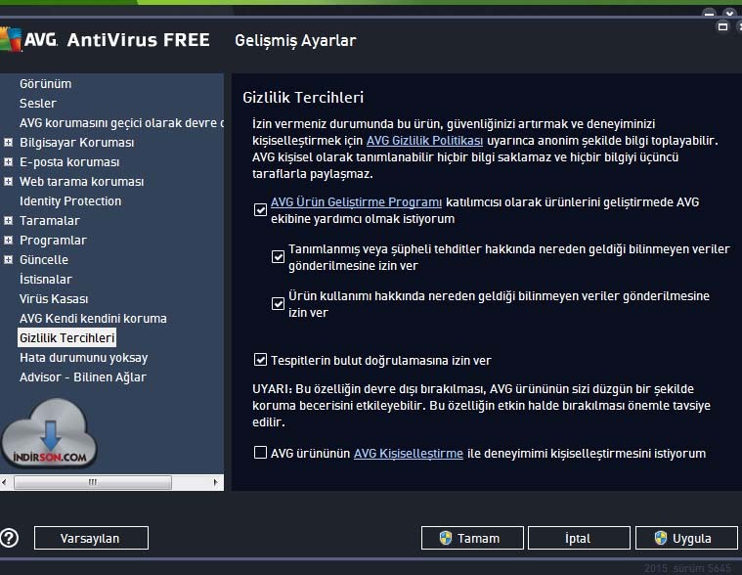The image size is (742, 575).
Task: Expand Güncelle tree node
Action: [8, 259]
